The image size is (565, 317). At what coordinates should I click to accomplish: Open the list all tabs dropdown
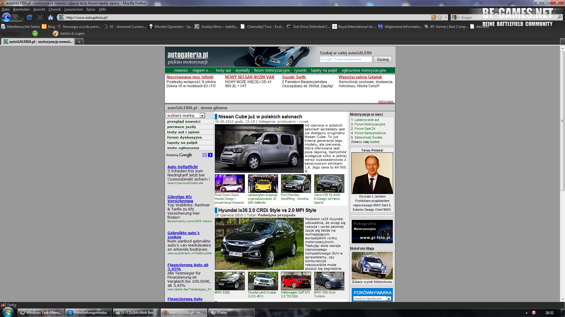pos(562,42)
